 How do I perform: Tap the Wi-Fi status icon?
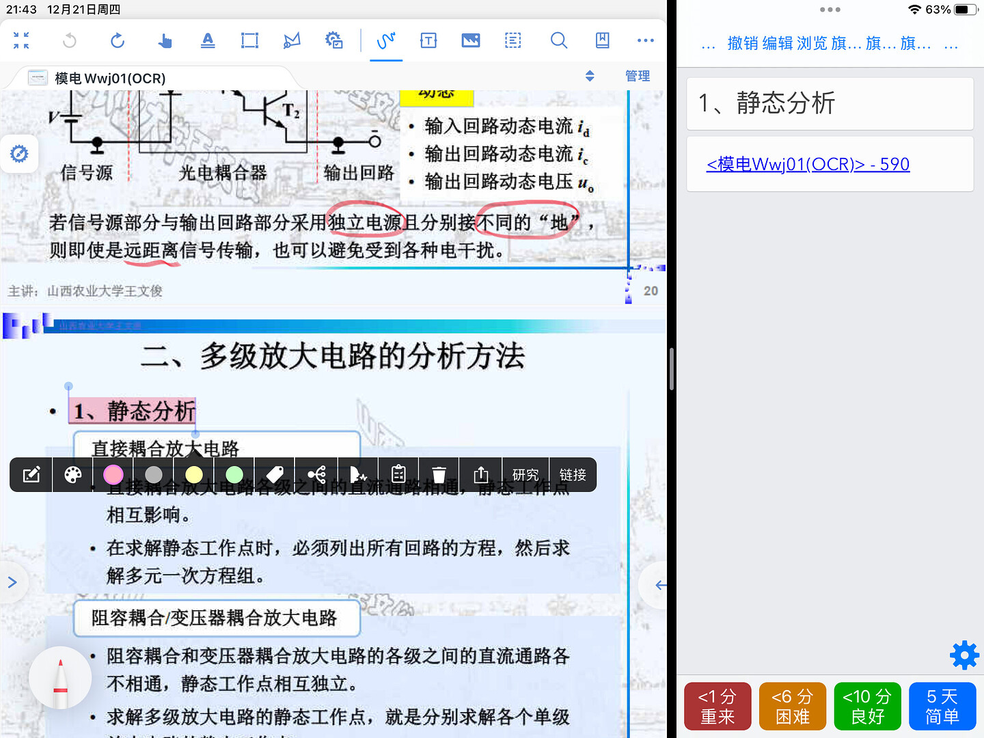pyautogui.click(x=914, y=10)
